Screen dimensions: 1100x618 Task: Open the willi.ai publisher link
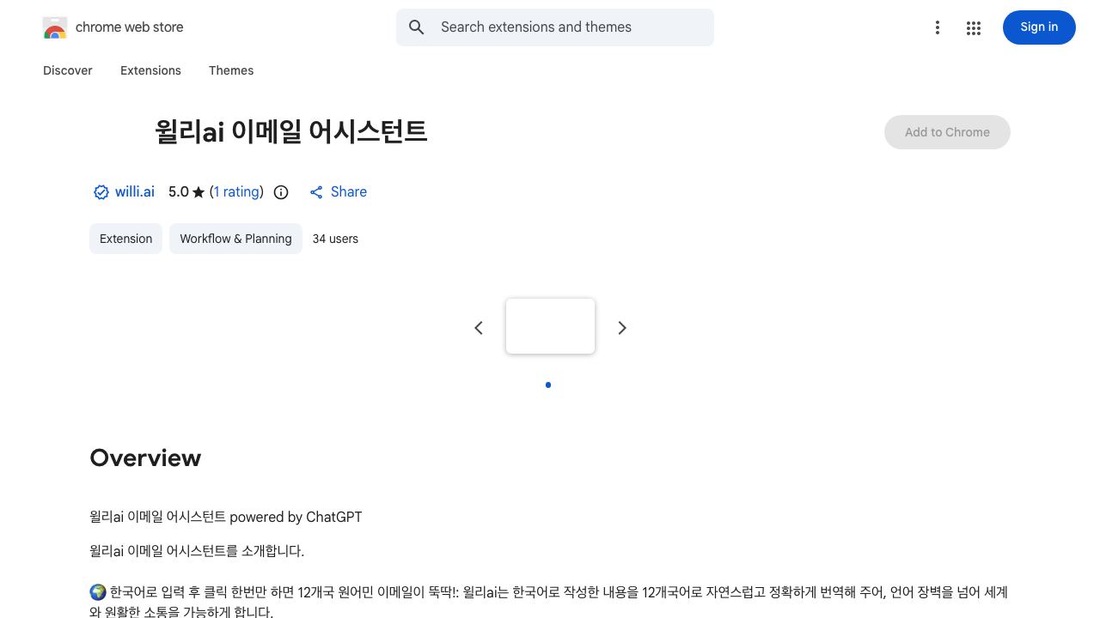tap(135, 192)
